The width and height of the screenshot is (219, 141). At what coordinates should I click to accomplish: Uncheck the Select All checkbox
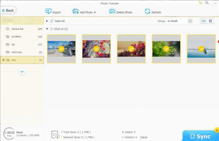(52, 21)
